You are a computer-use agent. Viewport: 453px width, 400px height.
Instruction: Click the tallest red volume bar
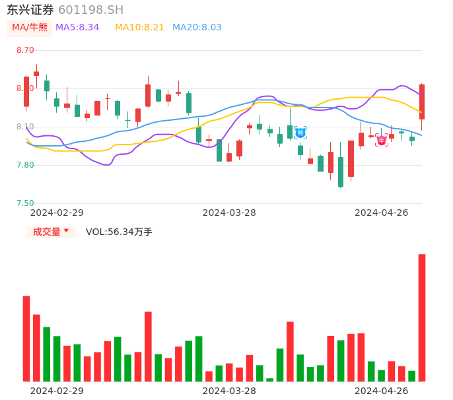tap(422, 317)
